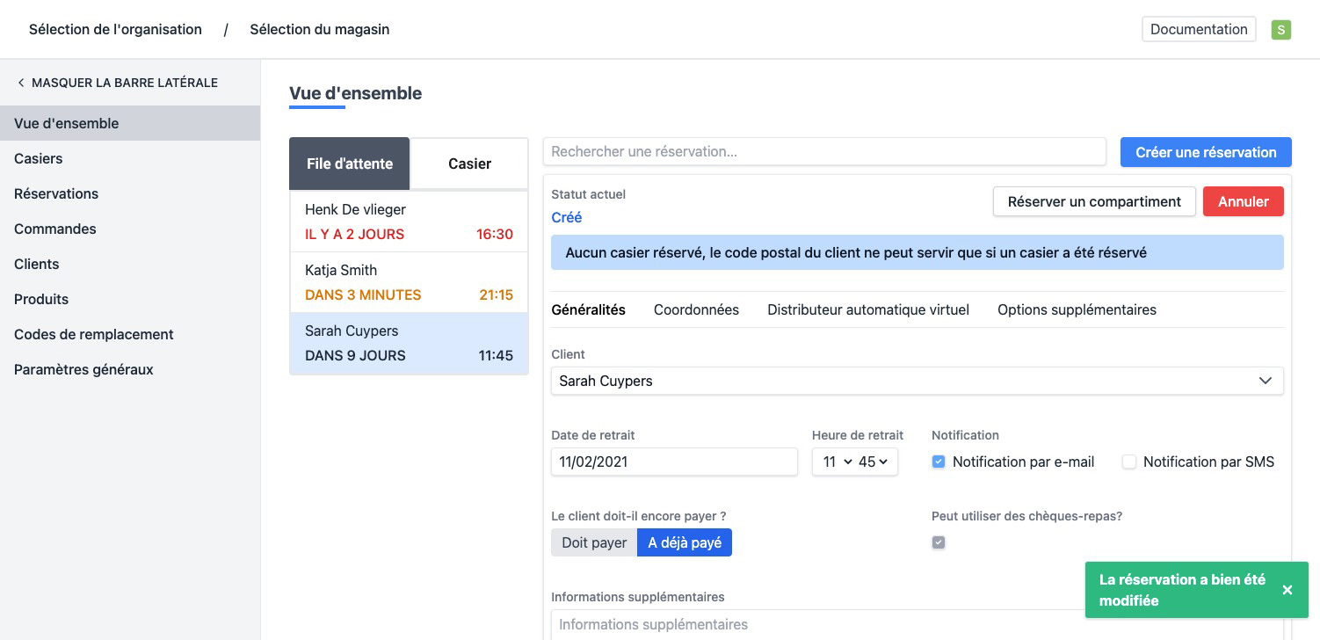1320x640 pixels.
Task: Collapse sidebar with Masquer la barre latérale
Action: pos(117,83)
